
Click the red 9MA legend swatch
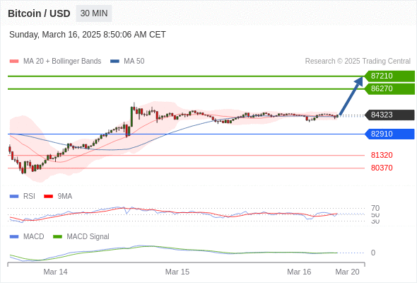pyautogui.click(x=48, y=197)
